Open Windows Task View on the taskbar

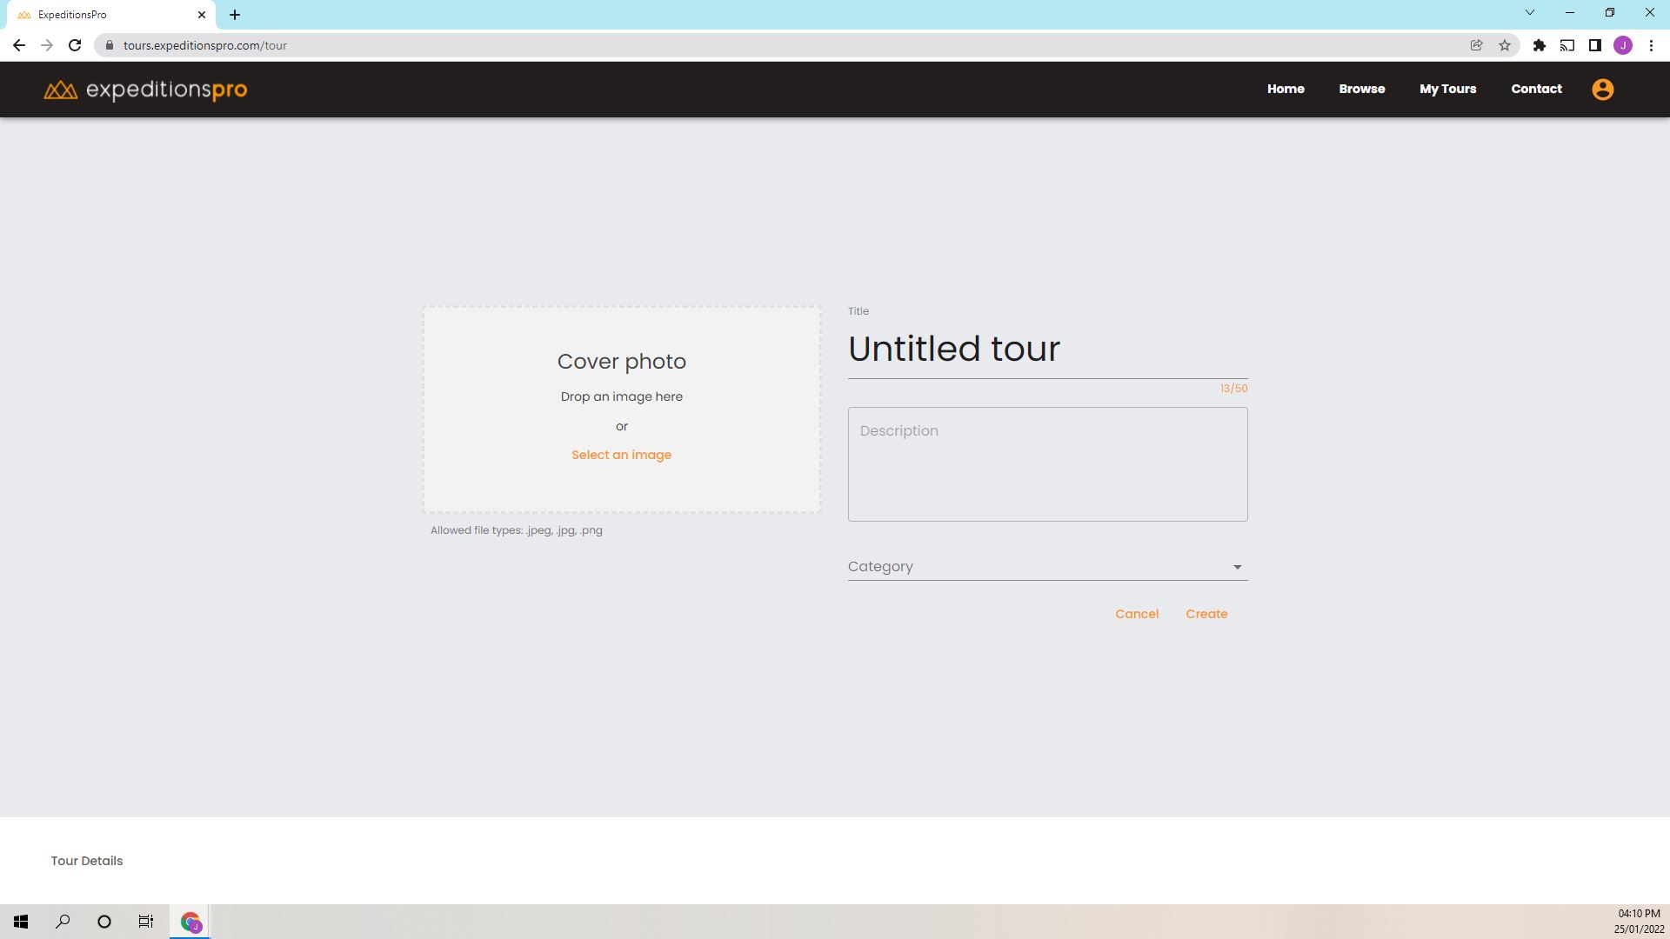(x=146, y=922)
